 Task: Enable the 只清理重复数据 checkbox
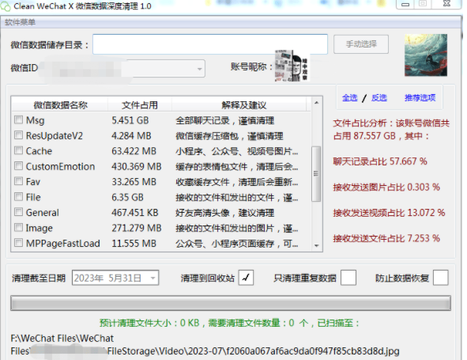point(348,278)
